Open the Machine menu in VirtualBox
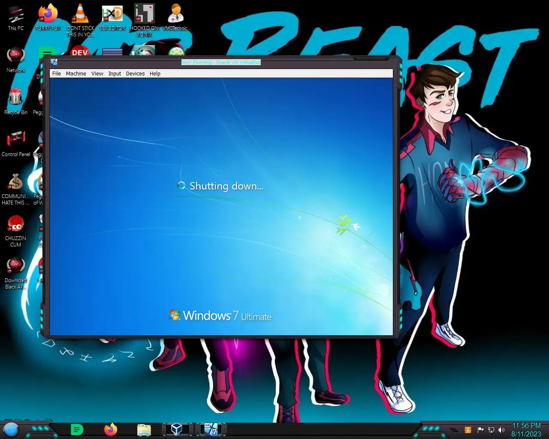 [x=76, y=74]
